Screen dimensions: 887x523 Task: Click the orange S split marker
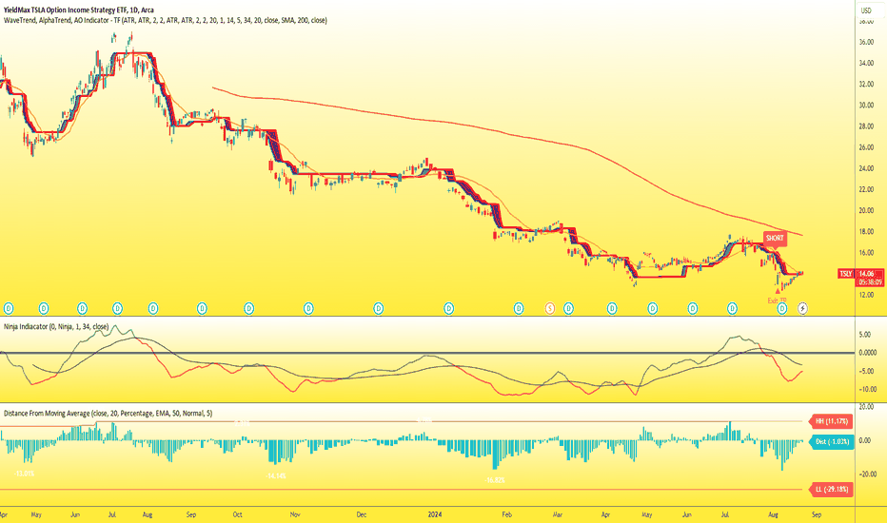pos(549,309)
